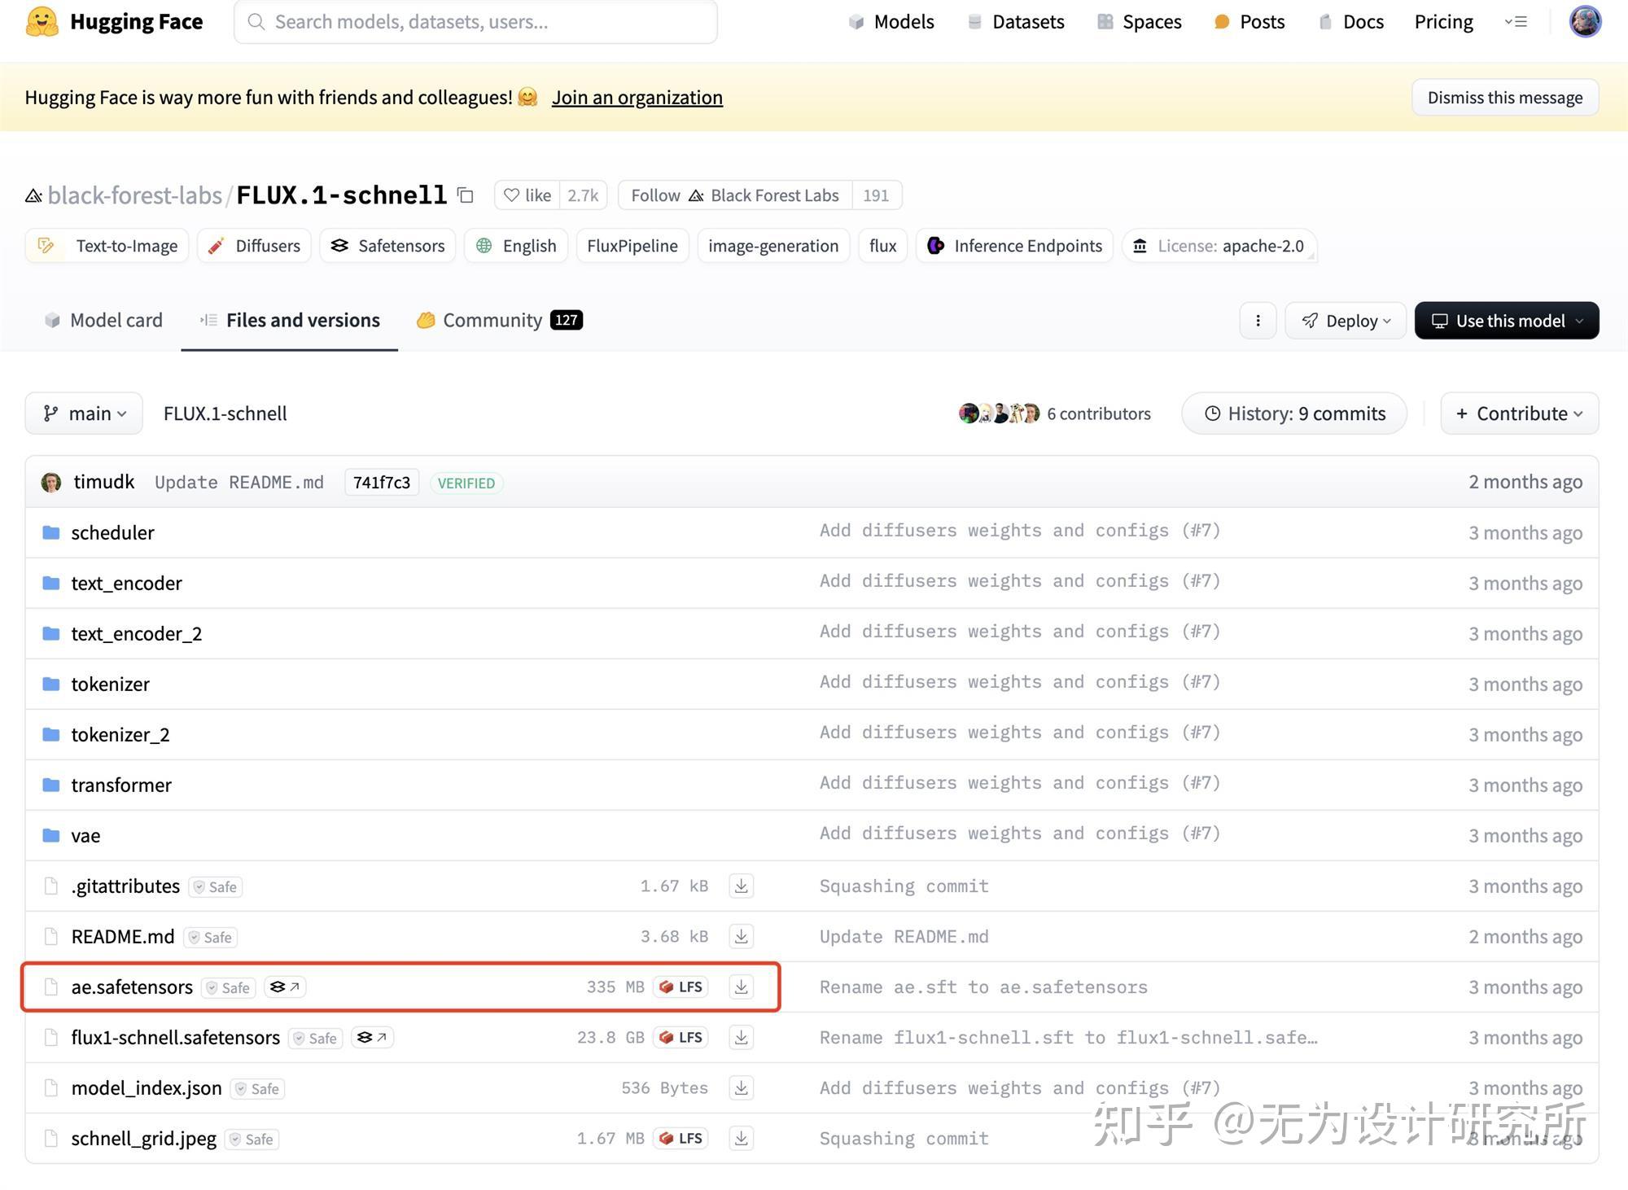Follow Black Forest Labs organization

pos(733,195)
